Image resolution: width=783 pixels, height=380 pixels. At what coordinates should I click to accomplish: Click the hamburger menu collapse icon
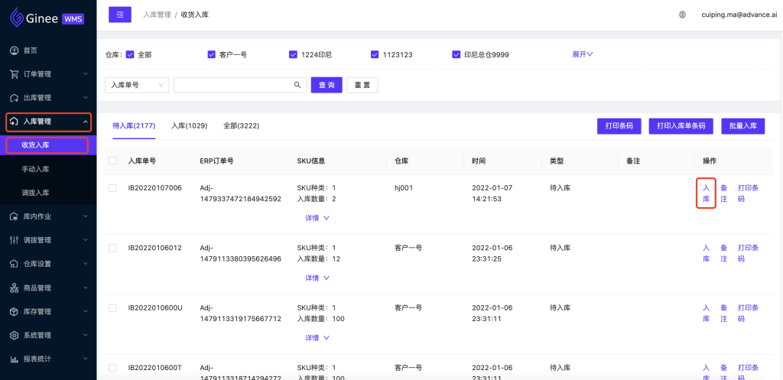(120, 15)
